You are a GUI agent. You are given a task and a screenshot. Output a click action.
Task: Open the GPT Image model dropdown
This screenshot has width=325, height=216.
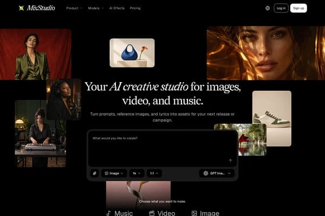click(x=217, y=173)
